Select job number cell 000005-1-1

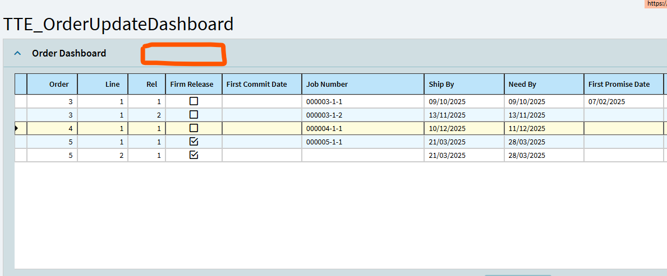point(363,142)
